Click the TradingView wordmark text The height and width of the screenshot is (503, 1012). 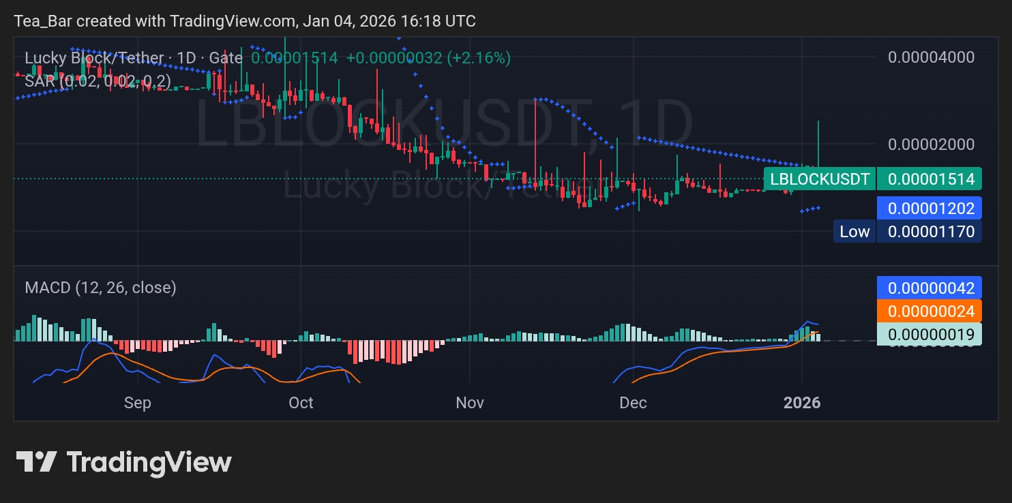coord(149,462)
